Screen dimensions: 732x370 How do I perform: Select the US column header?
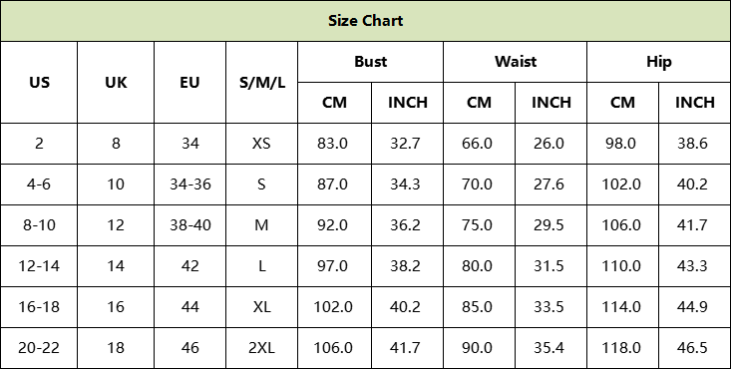[x=39, y=83]
